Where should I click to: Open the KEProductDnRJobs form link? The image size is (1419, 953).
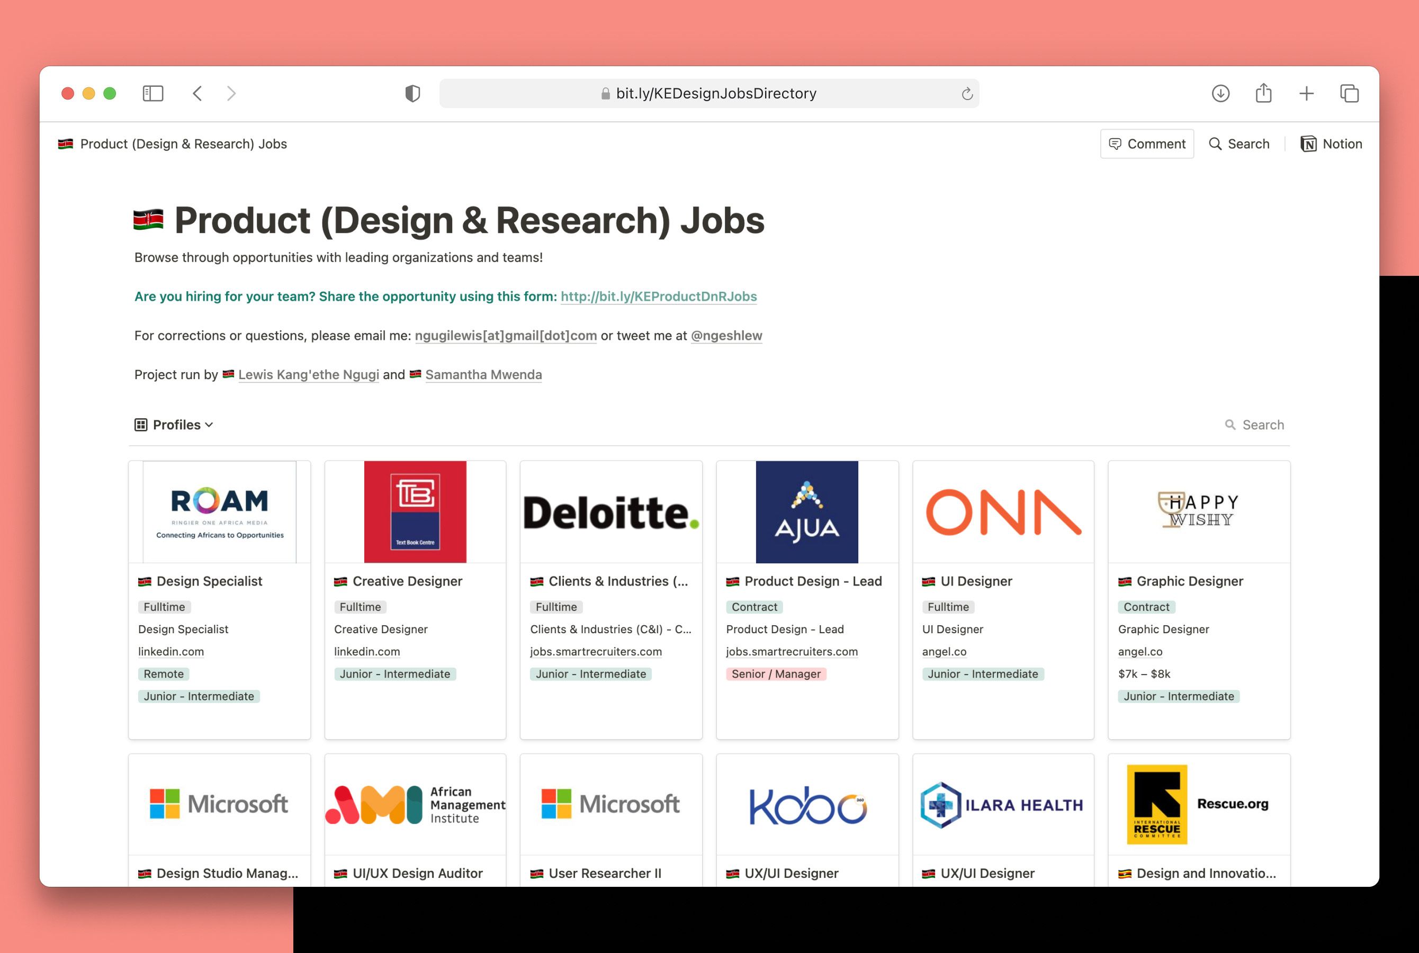pos(658,296)
